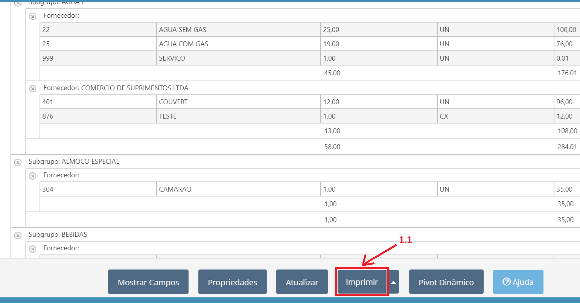Open the dropdown arrow next to Imprimir
The width and height of the screenshot is (580, 303).
point(393,282)
